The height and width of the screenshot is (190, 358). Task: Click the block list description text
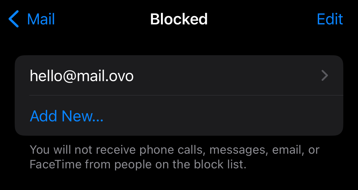pyautogui.click(x=174, y=157)
